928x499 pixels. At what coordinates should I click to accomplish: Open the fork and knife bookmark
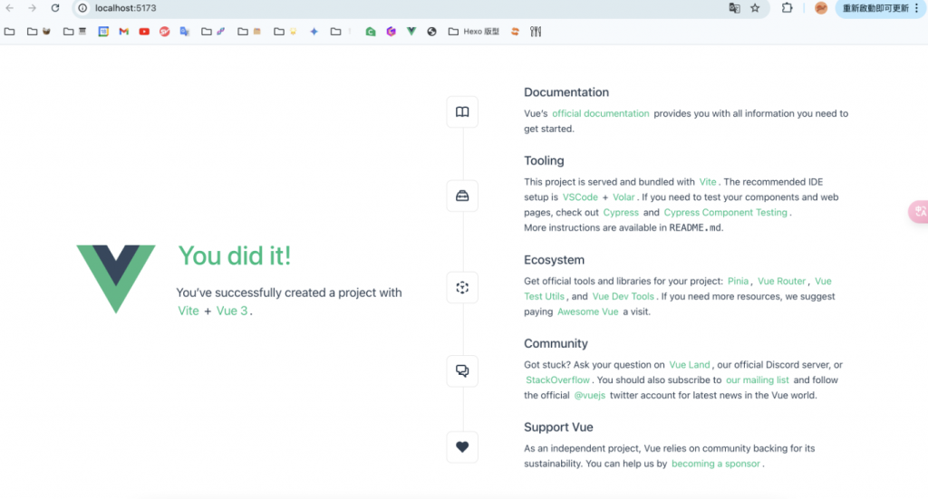[x=536, y=32]
